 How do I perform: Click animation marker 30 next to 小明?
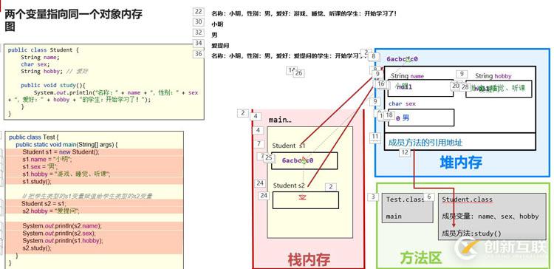click(199, 22)
